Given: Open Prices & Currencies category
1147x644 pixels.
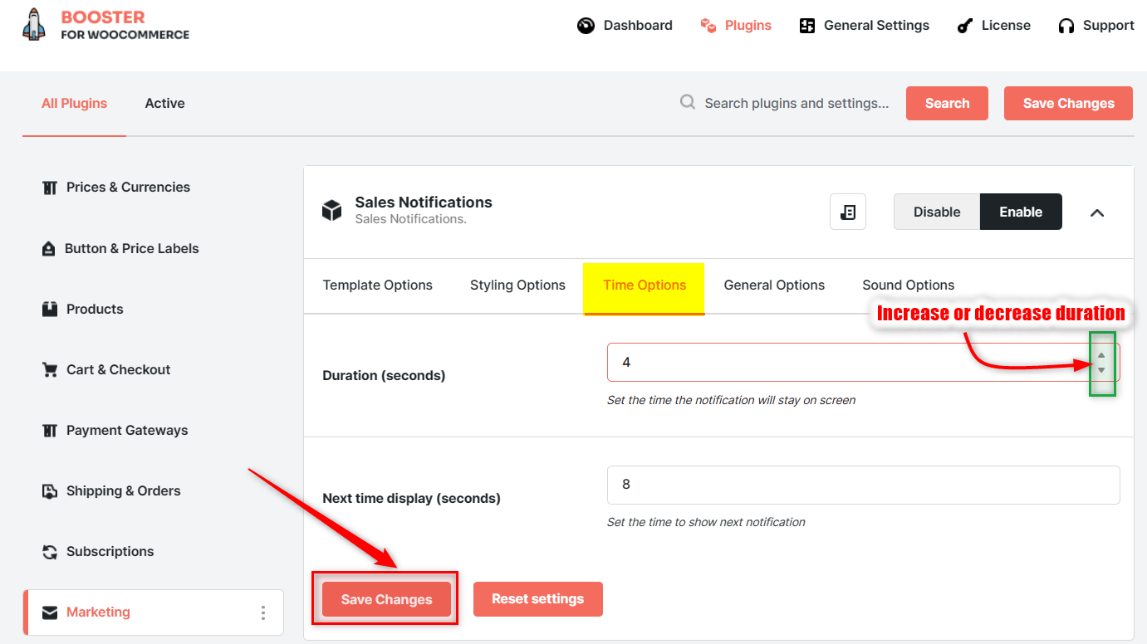Looking at the screenshot, I should click(x=128, y=188).
